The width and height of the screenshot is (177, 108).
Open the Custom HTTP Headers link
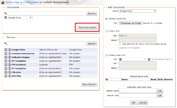(x=129, y=48)
